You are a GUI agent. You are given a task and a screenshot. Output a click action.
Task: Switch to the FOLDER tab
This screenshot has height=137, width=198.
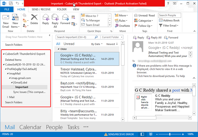coord(62,9)
